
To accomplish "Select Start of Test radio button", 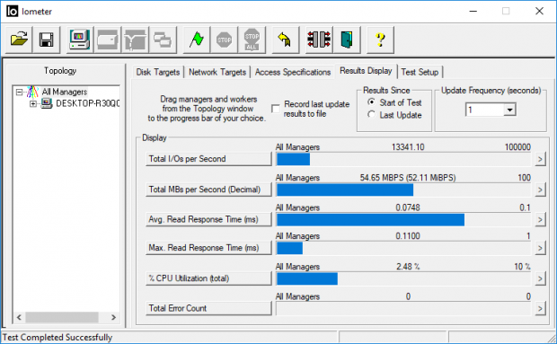I will pos(372,102).
